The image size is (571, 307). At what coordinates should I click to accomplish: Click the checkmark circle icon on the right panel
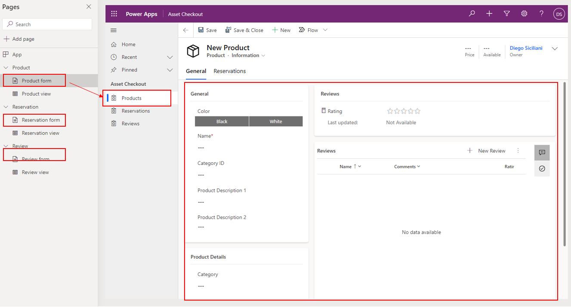(542, 169)
